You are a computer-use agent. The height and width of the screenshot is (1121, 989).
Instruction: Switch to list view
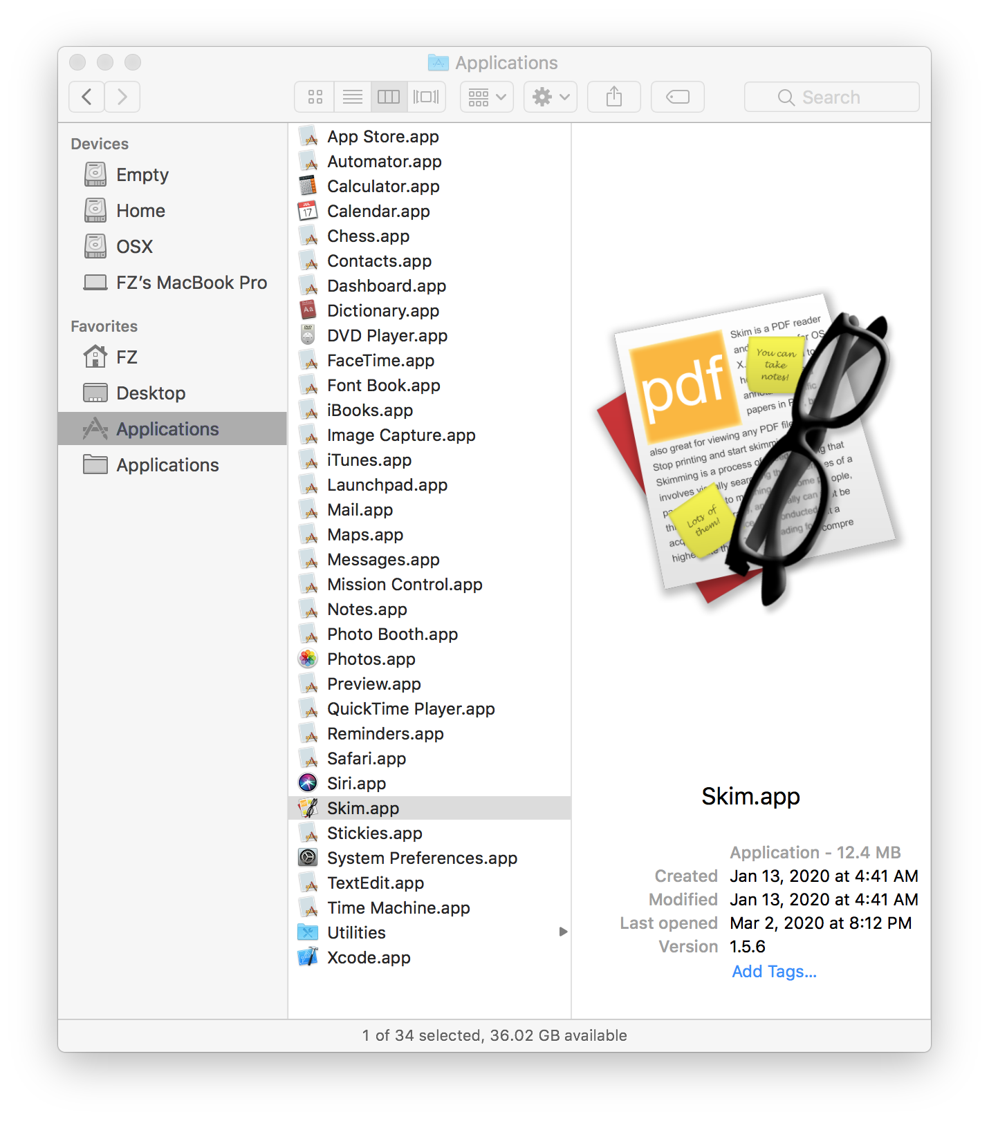tap(353, 97)
